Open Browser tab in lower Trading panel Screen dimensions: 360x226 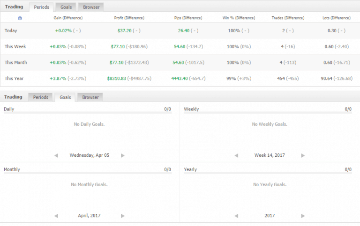(x=90, y=97)
